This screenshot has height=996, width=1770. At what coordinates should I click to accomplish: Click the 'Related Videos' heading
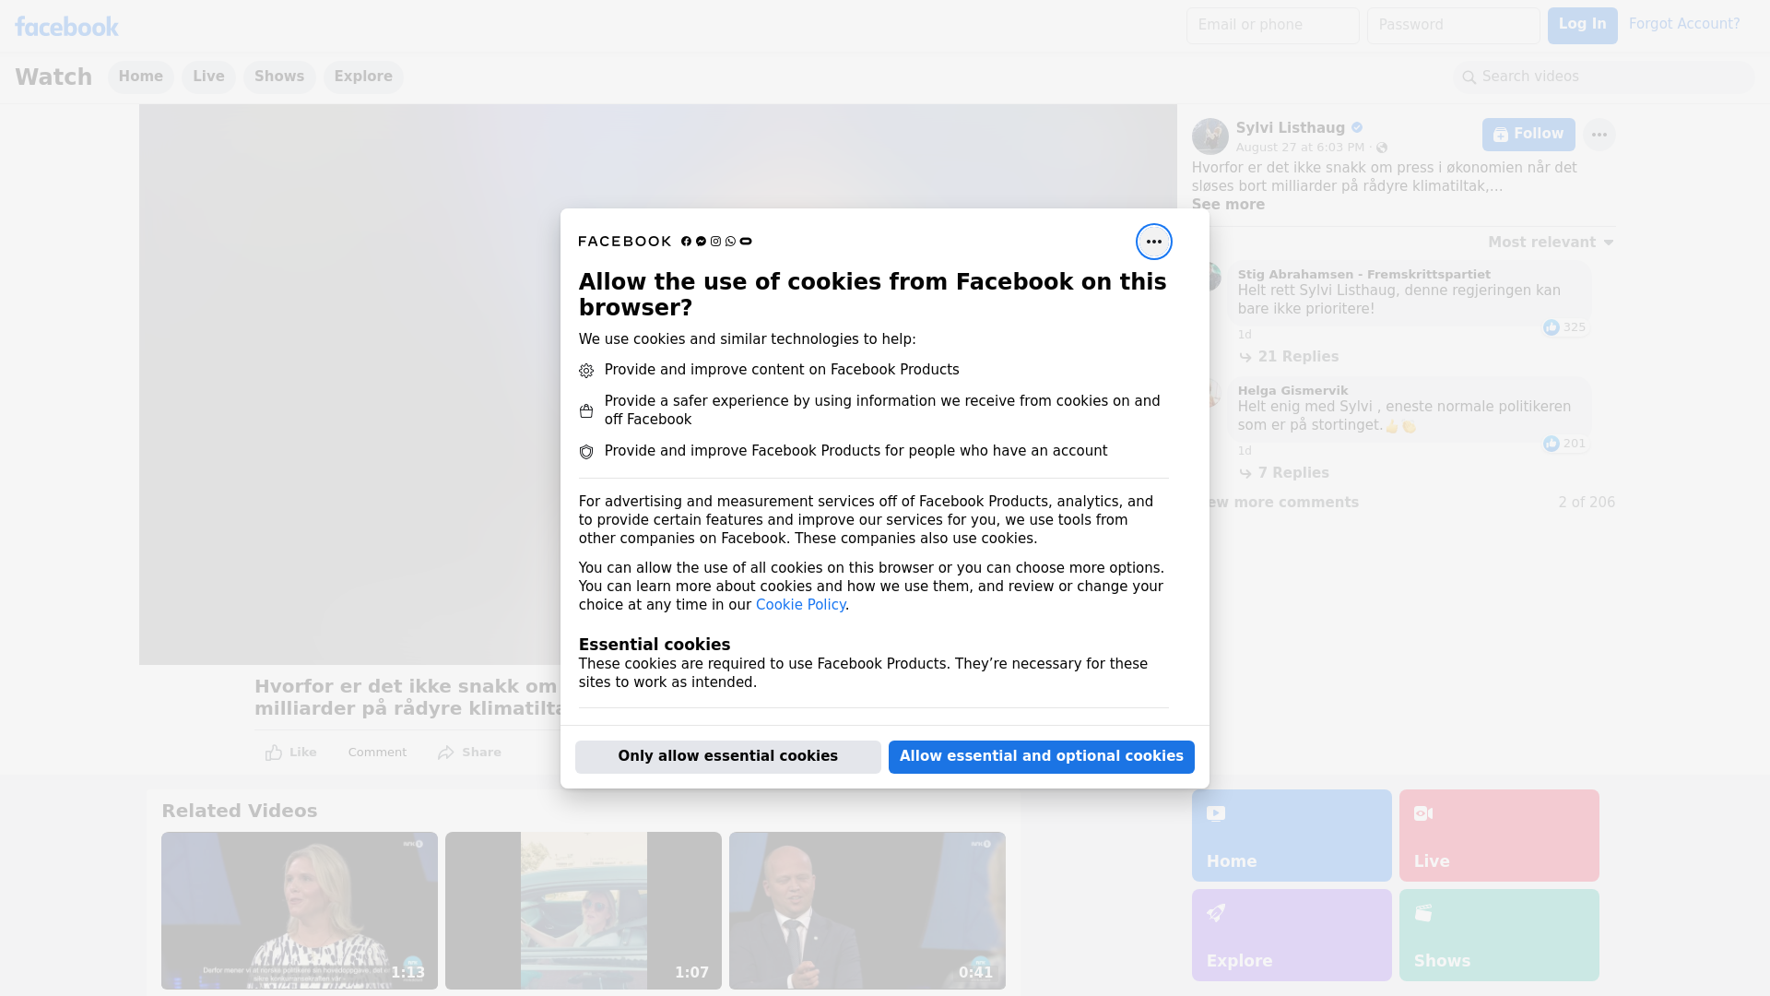coord(240,811)
